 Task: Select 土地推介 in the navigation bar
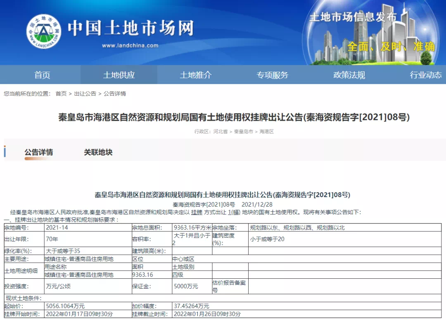click(196, 75)
